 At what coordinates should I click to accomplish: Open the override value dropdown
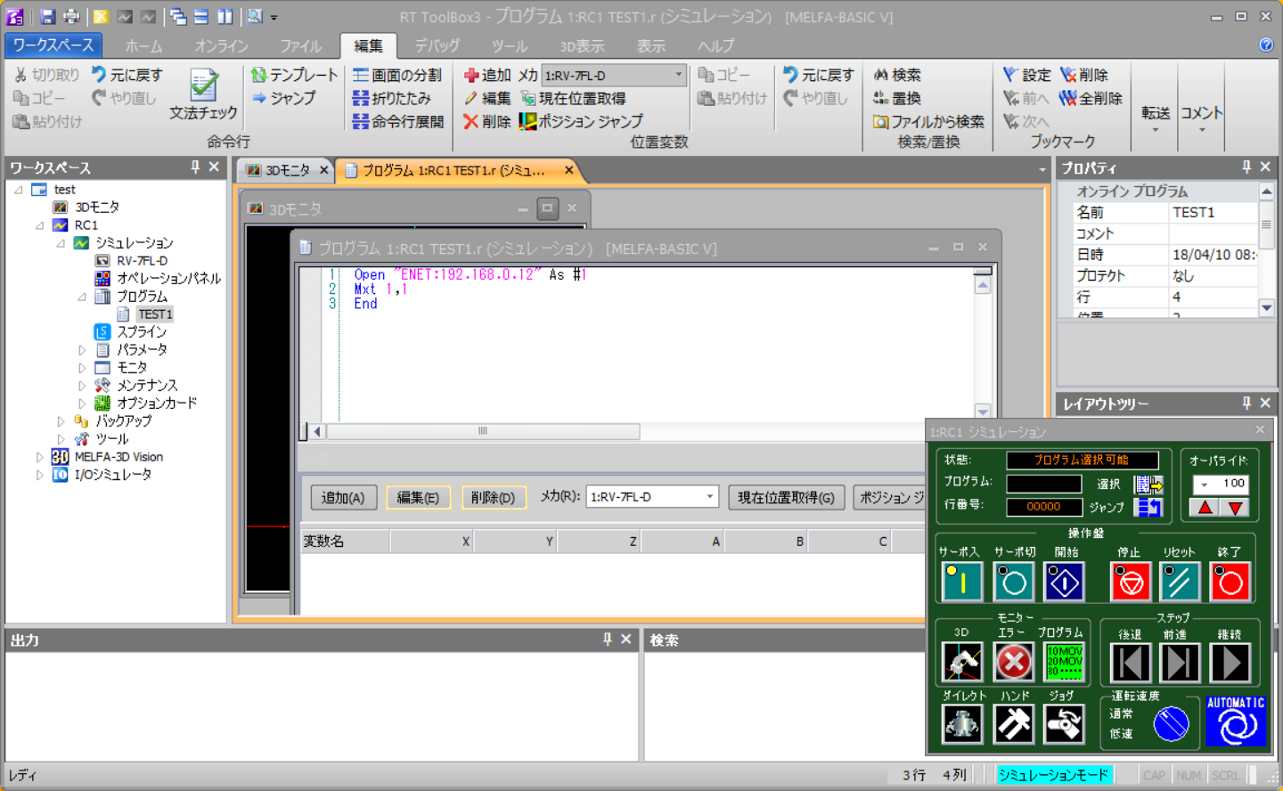pos(1205,484)
